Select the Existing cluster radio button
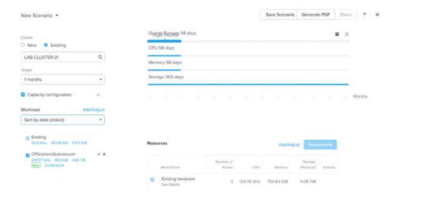Screen dimensions: 432x213 (46, 45)
